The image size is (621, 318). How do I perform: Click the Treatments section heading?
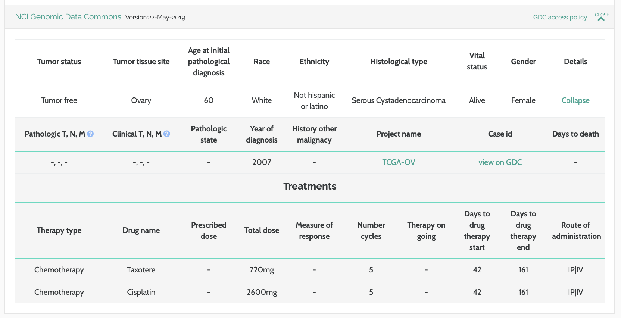coord(310,186)
